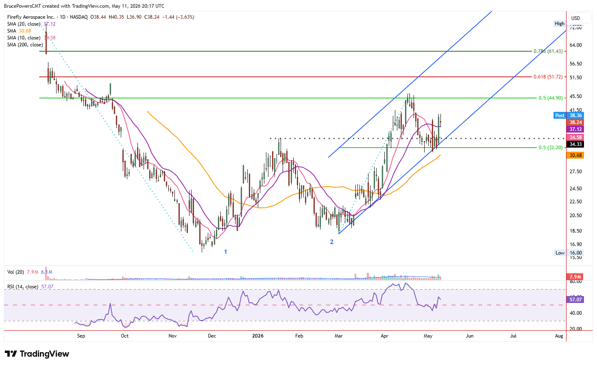Click the purple 37.12 SMA price label
Image resolution: width=597 pixels, height=366 pixels.
[575, 129]
